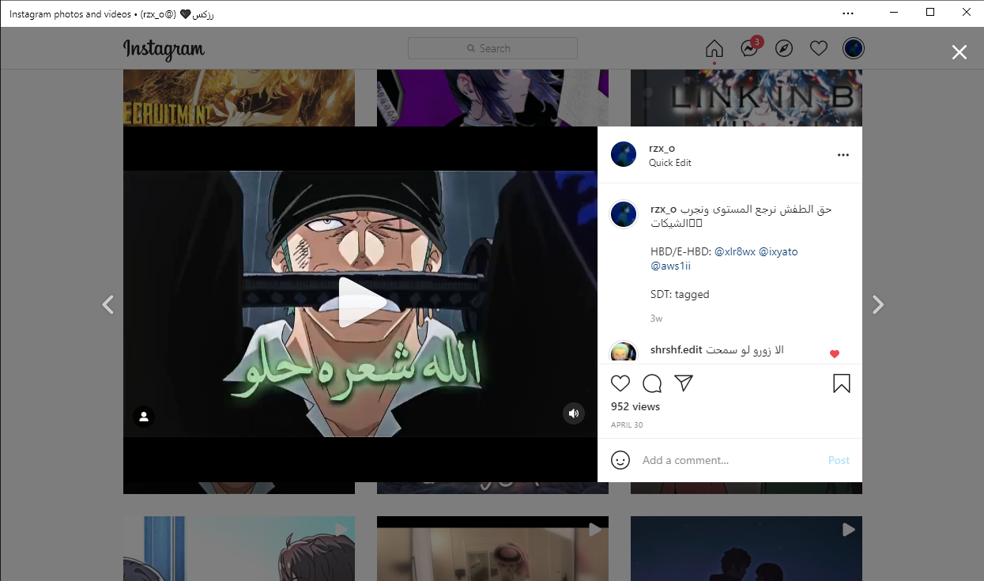
Task: Open rzx_o profile from post header
Action: click(x=662, y=149)
